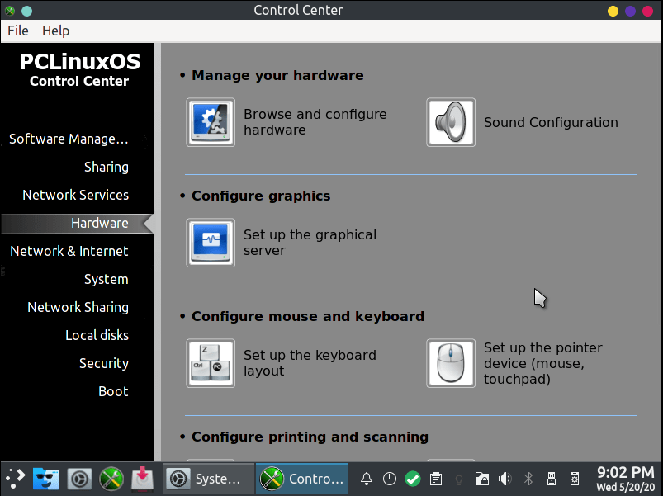Open the Help menu

click(55, 31)
